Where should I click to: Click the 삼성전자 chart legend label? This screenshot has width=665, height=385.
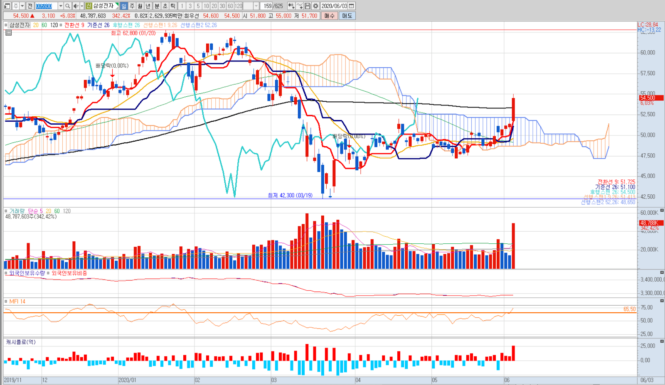[20, 25]
